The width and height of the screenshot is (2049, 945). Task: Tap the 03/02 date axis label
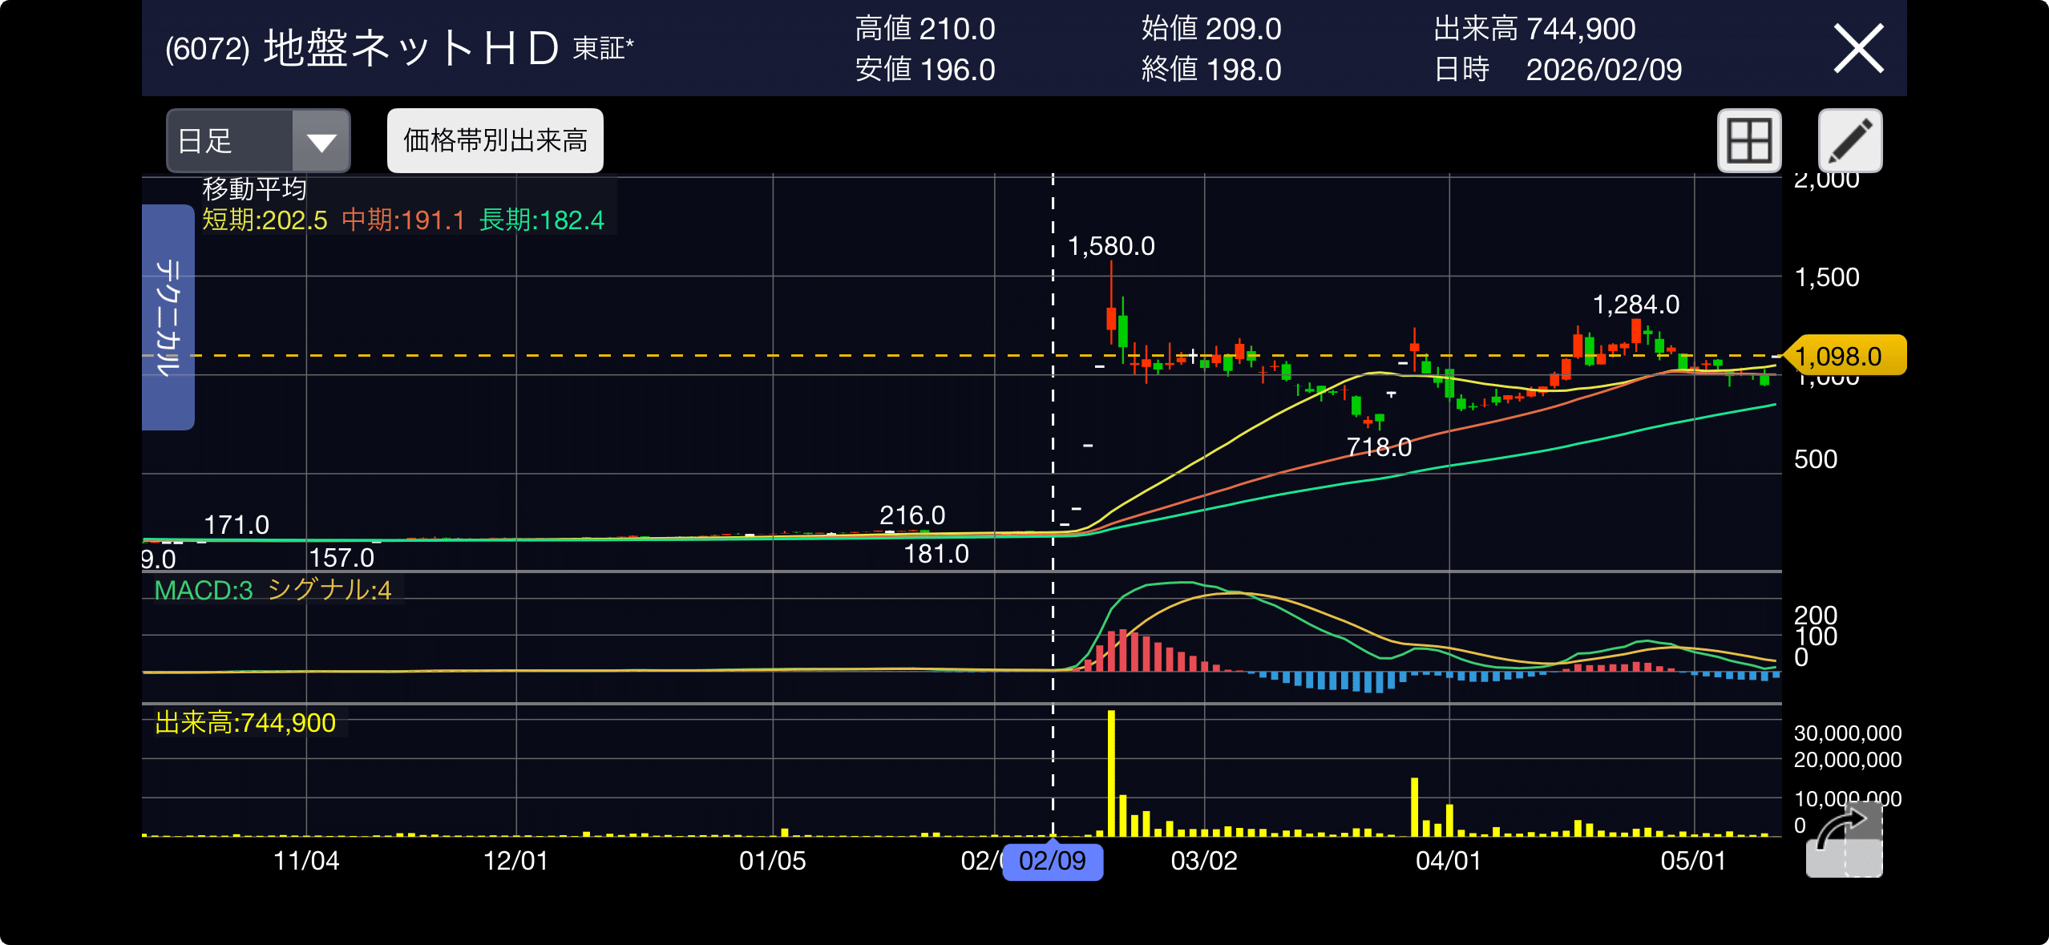[1204, 861]
